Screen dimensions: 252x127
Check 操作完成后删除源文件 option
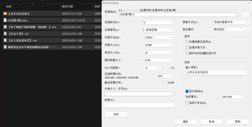(187, 53)
